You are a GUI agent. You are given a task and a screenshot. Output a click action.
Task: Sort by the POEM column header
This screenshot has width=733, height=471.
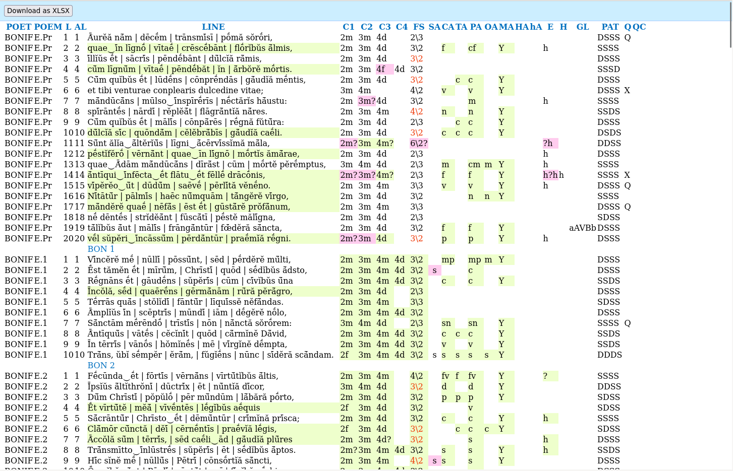click(x=48, y=27)
